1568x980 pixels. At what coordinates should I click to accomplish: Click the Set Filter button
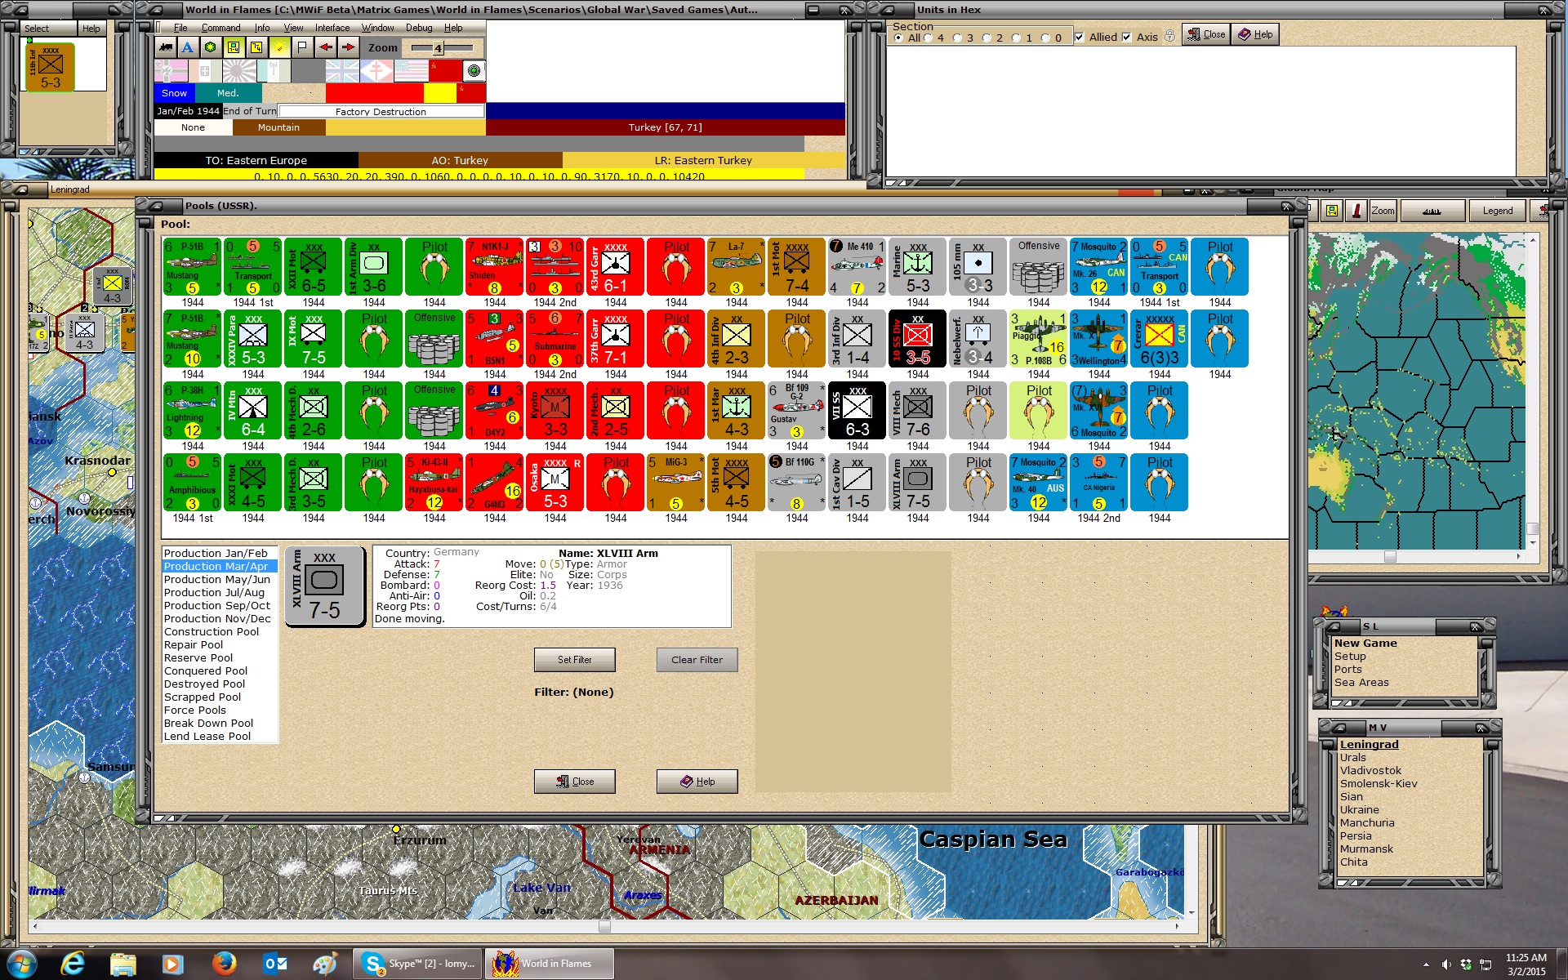(x=575, y=660)
